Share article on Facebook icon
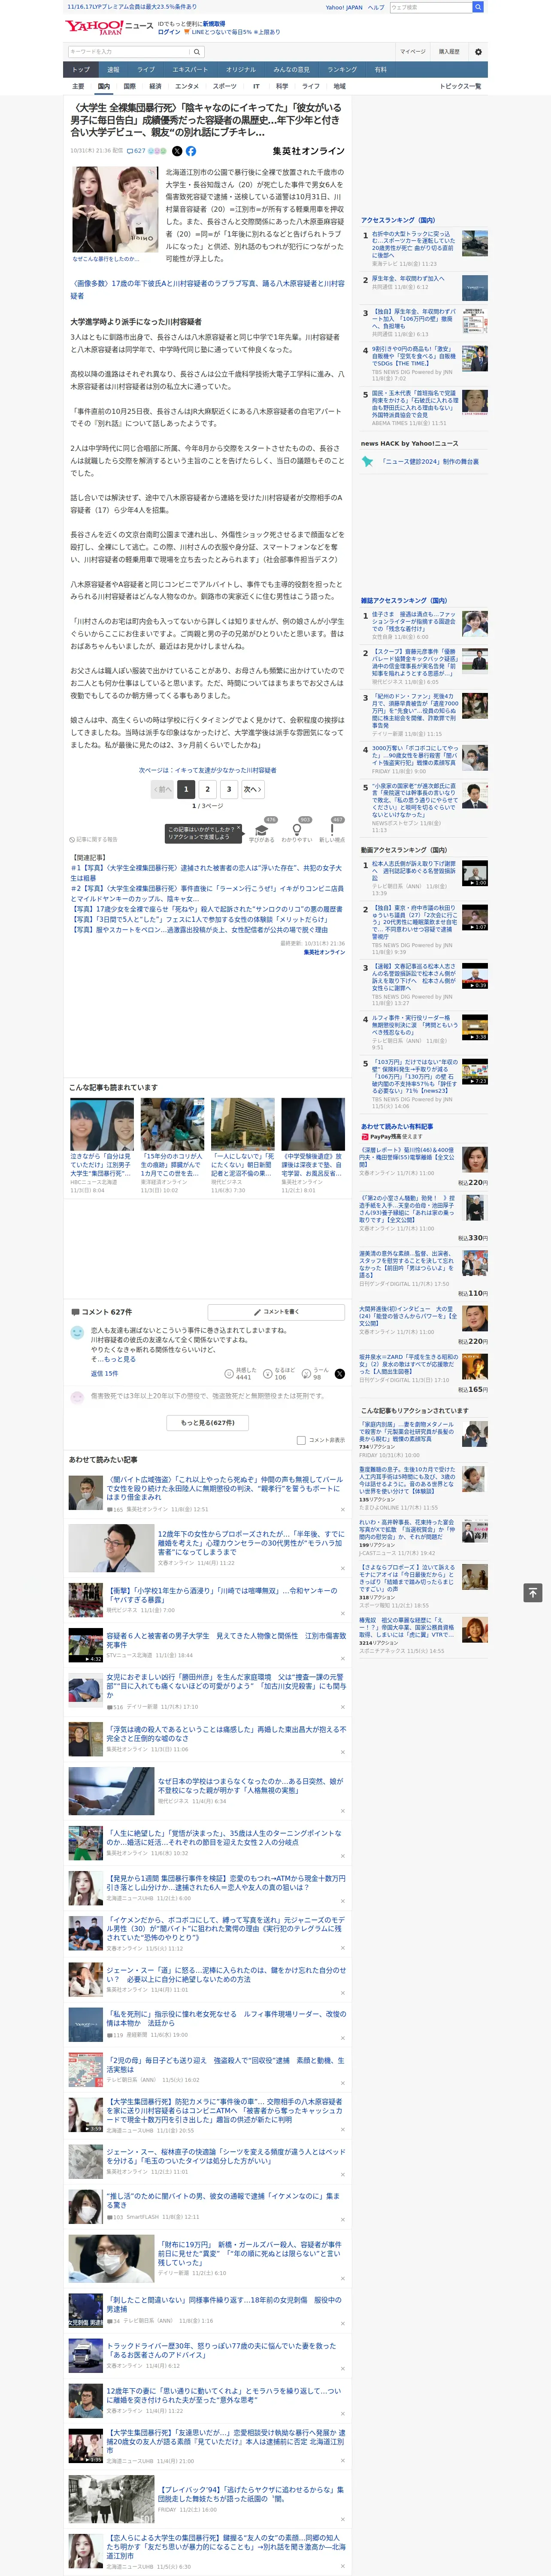This screenshot has width=551, height=2576. pyautogui.click(x=191, y=151)
